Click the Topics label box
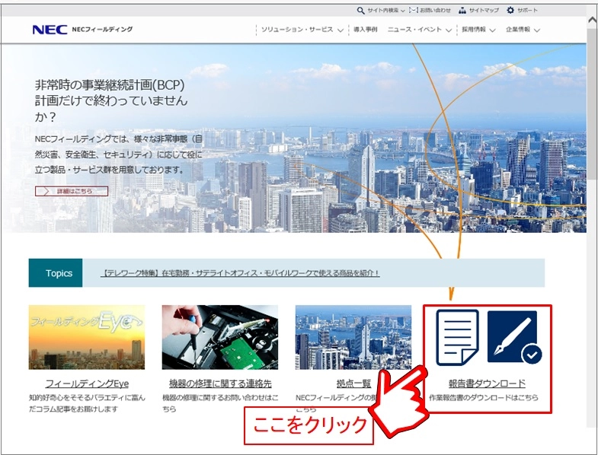The height and width of the screenshot is (455, 598). [56, 273]
